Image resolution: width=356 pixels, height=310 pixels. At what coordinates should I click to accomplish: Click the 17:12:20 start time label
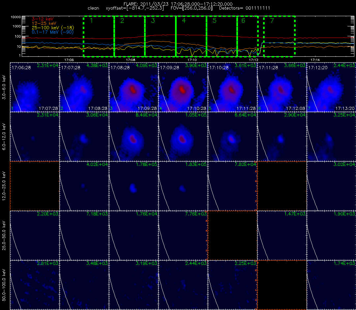(318, 68)
